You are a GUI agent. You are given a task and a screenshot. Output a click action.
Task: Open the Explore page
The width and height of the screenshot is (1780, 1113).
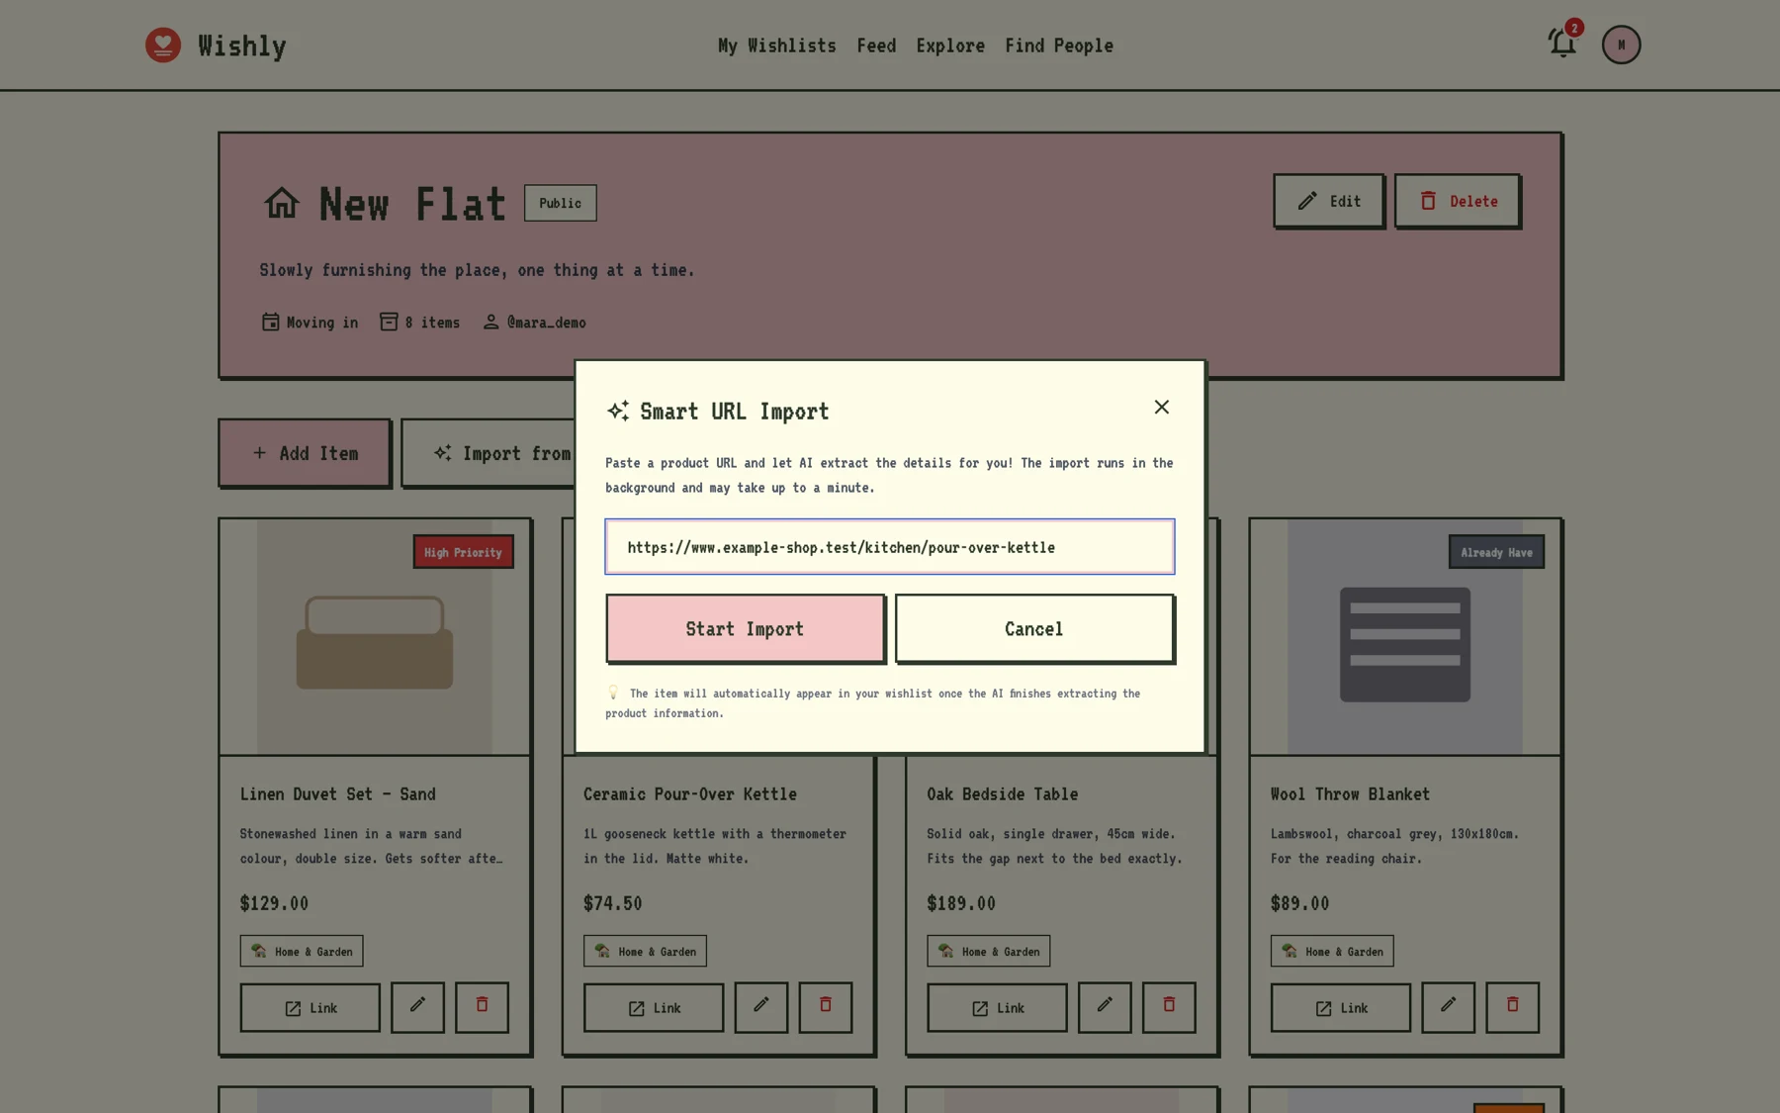(x=950, y=46)
